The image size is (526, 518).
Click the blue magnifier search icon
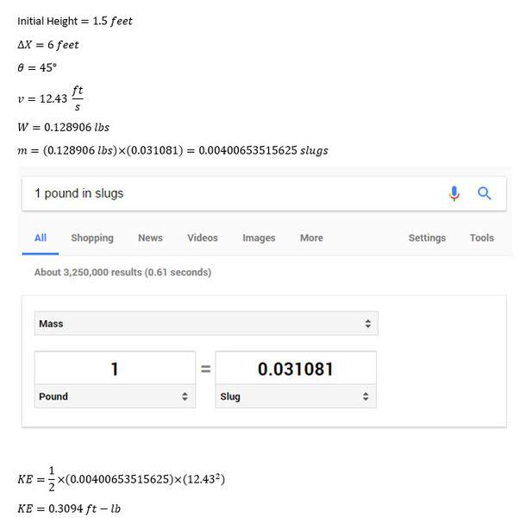click(x=484, y=193)
